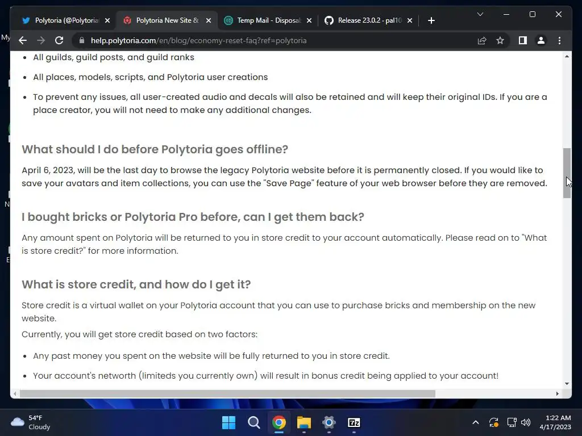
Task: Open a new browser tab
Action: tap(431, 20)
